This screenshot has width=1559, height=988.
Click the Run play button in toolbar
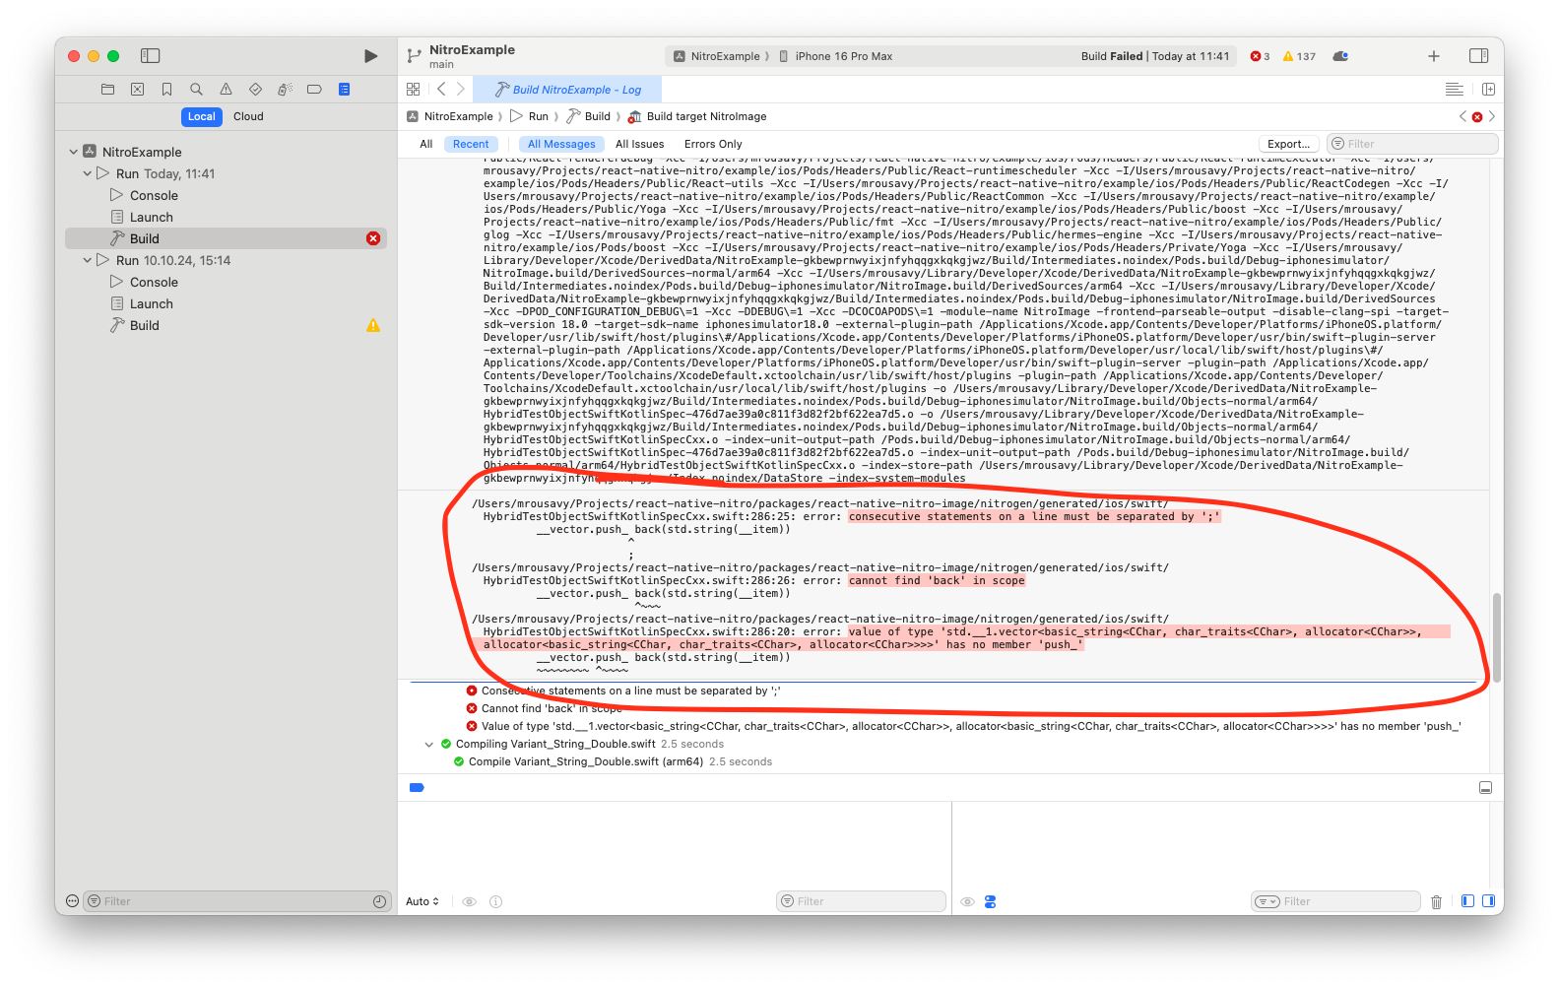[370, 56]
